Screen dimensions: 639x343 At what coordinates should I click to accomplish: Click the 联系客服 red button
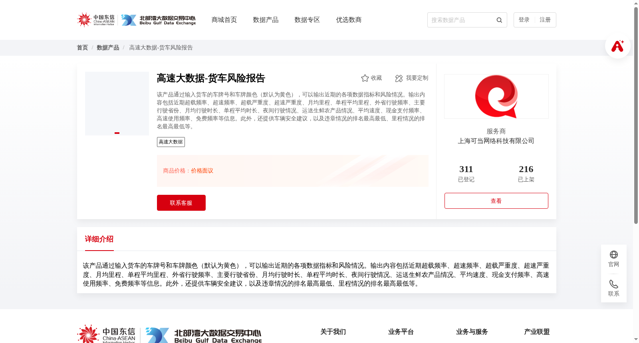[181, 203]
